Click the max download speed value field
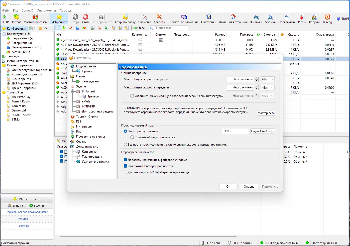 click(241, 79)
